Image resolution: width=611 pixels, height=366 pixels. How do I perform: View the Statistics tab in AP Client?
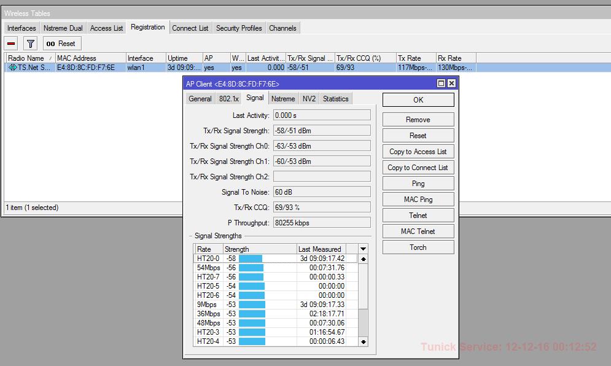click(x=335, y=99)
